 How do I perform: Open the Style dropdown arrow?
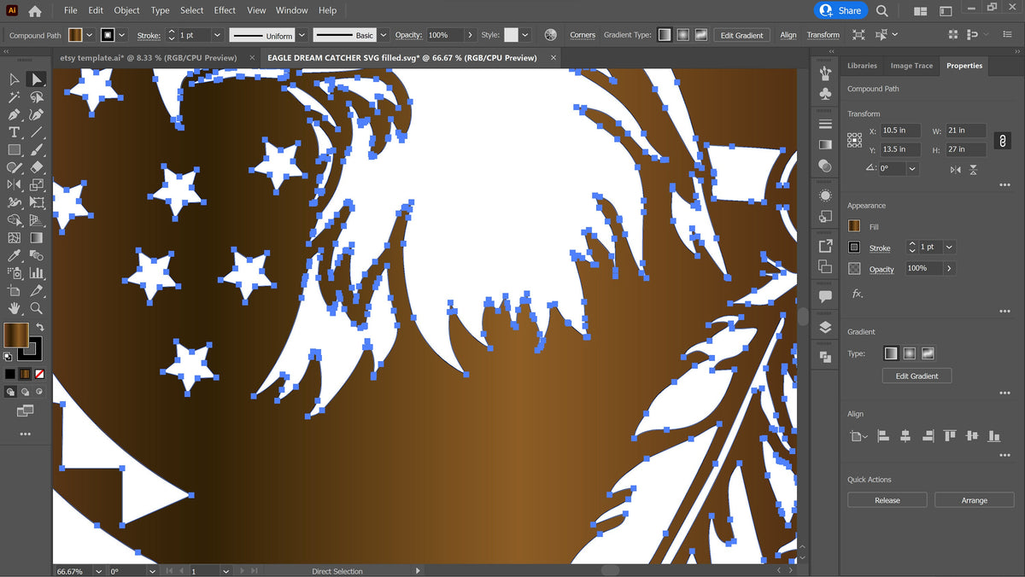[524, 35]
